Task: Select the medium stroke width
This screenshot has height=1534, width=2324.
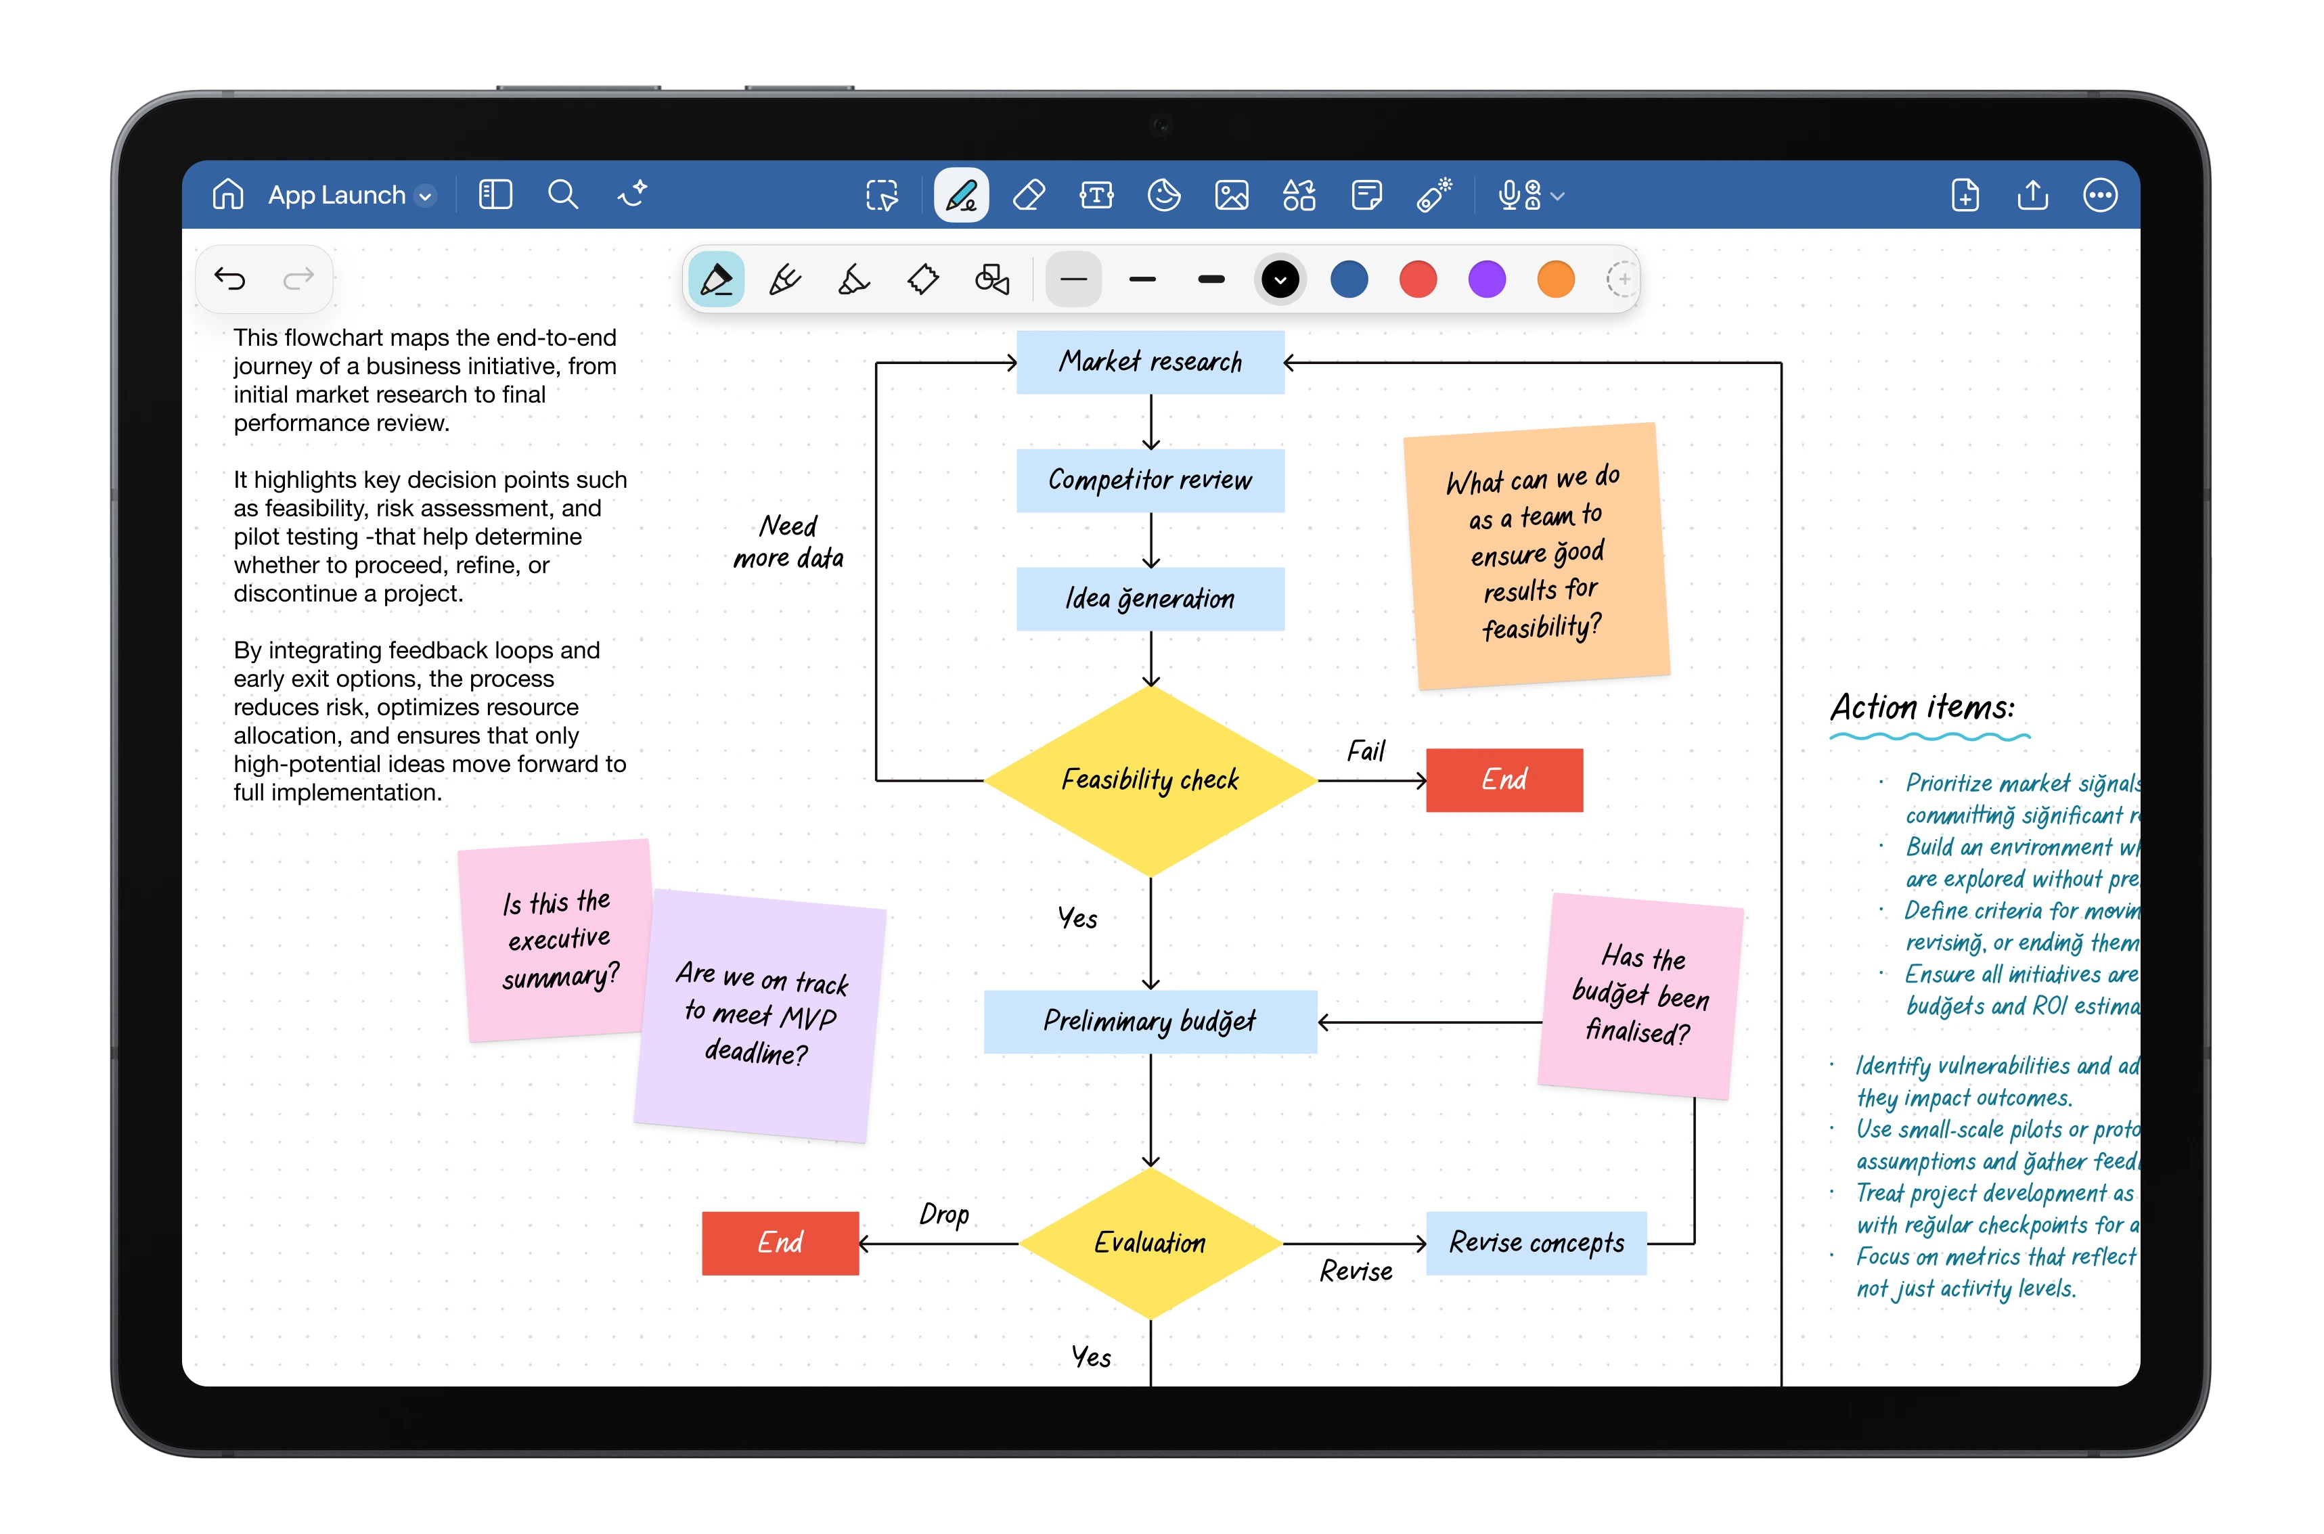Action: point(1142,279)
